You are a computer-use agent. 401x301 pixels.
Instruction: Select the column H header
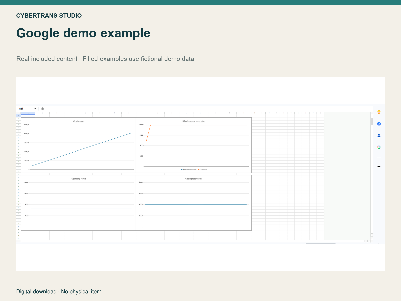(129, 113)
